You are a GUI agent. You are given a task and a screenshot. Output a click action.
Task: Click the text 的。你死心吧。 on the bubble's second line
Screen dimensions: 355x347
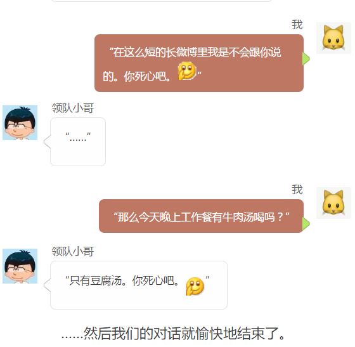pyautogui.click(x=136, y=77)
